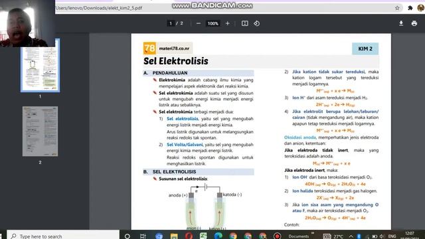This screenshot has height=239, width=425.
Task: Click the katoda (-) diagram label
Action: [x=232, y=195]
